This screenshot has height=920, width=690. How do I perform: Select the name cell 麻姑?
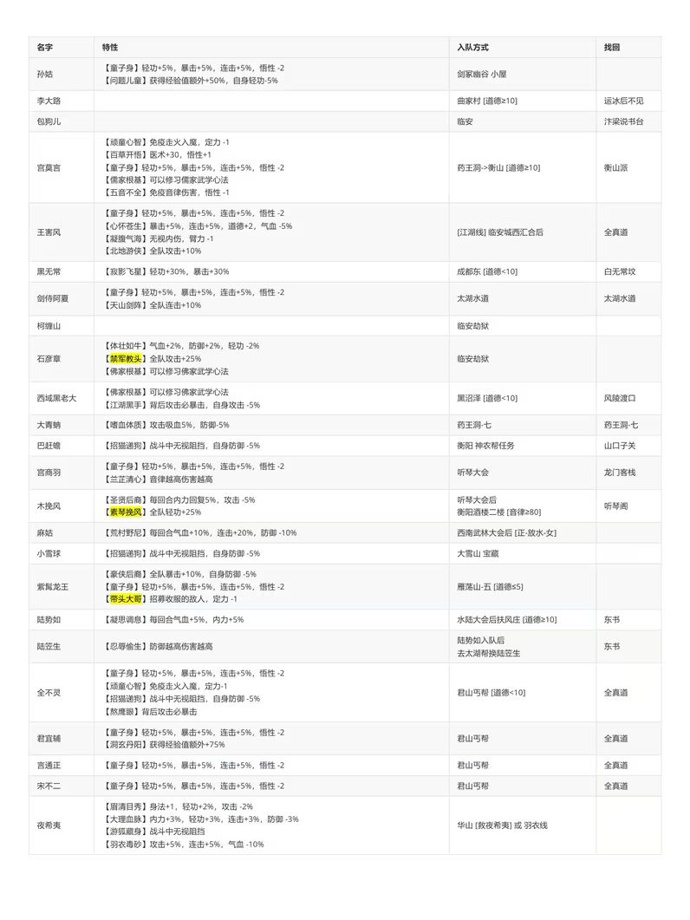click(44, 533)
